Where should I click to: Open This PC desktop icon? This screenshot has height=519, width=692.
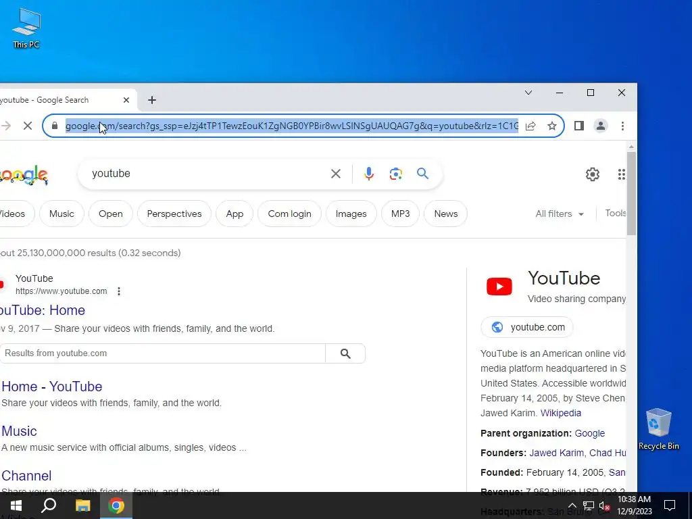pyautogui.click(x=26, y=28)
